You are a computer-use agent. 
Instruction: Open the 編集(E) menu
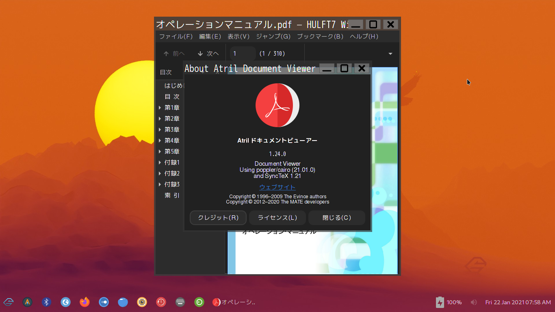tap(210, 36)
